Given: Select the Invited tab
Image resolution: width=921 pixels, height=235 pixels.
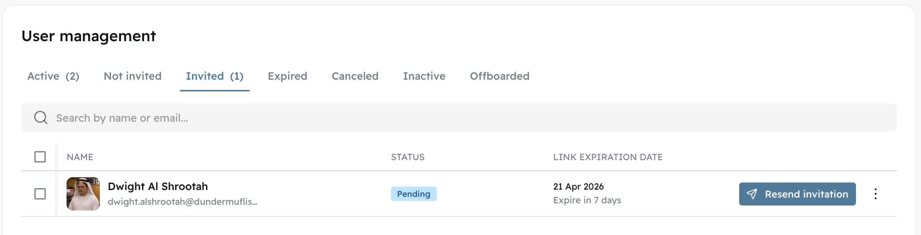Looking at the screenshot, I should click(214, 76).
